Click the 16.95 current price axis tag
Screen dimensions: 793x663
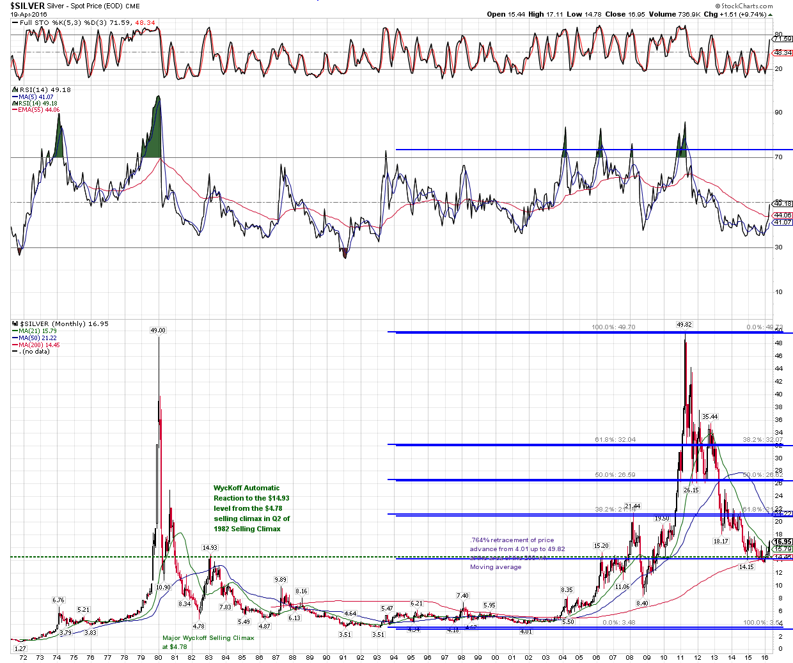(x=783, y=542)
